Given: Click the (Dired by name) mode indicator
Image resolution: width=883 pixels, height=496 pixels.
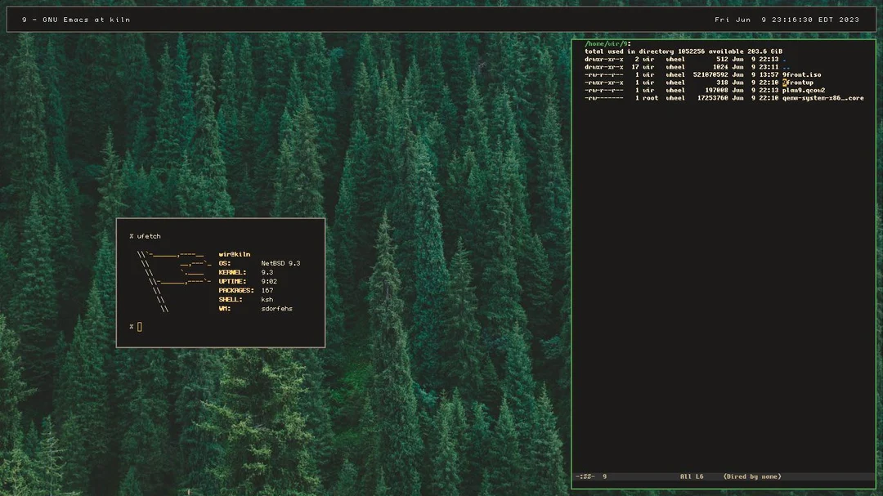Looking at the screenshot, I should tap(751, 476).
